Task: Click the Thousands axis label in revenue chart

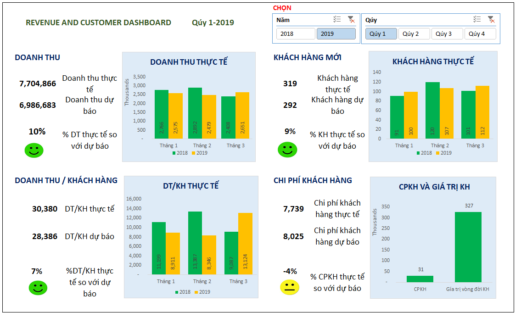Action: click(x=127, y=92)
